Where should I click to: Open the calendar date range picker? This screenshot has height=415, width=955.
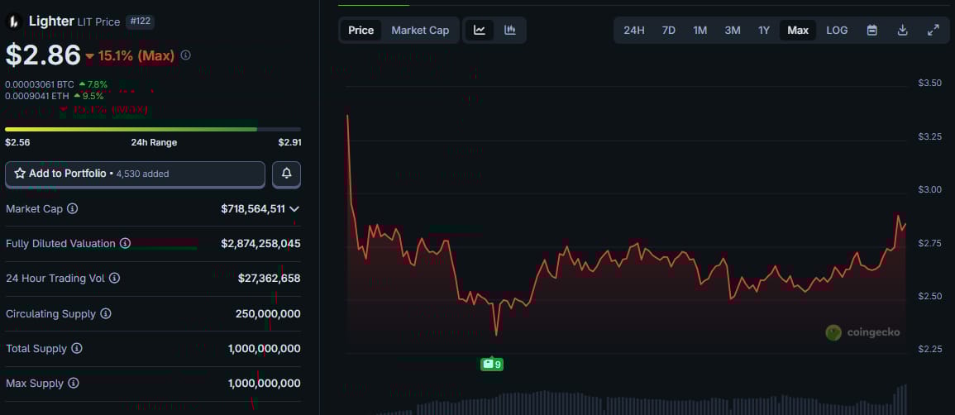(872, 30)
